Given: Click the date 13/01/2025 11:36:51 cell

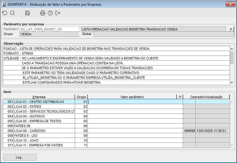Looking at the screenshot, I should 213,131.
